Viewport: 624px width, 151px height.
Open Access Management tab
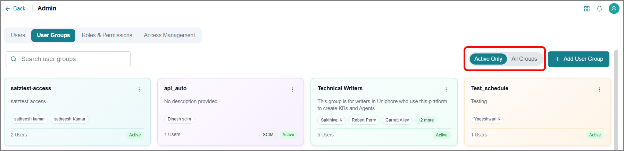tap(169, 35)
